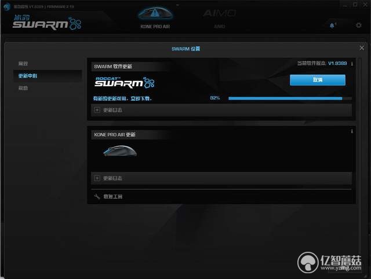
Task: Click the info icon in KONE PRO AIR section
Action: pos(352,131)
